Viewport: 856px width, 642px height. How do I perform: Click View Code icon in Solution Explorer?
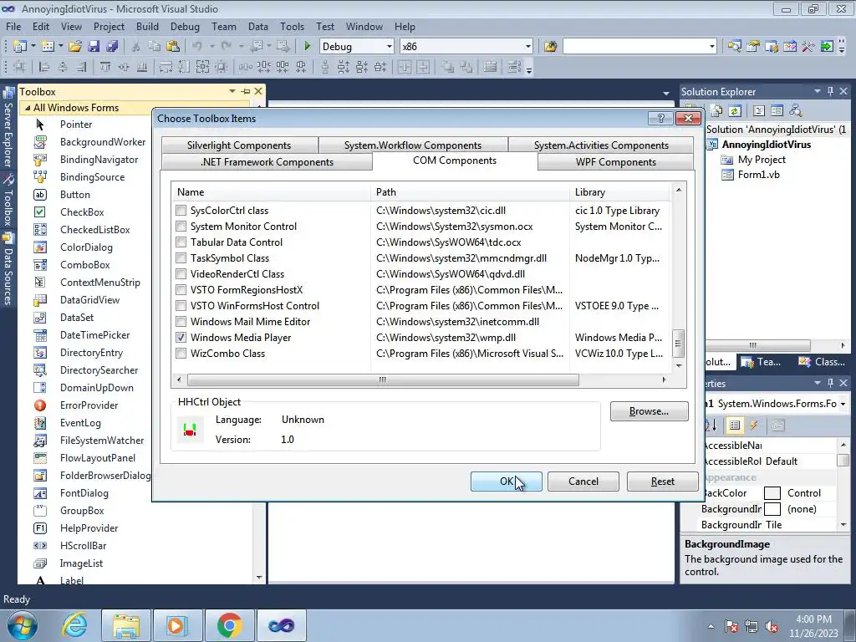click(759, 111)
